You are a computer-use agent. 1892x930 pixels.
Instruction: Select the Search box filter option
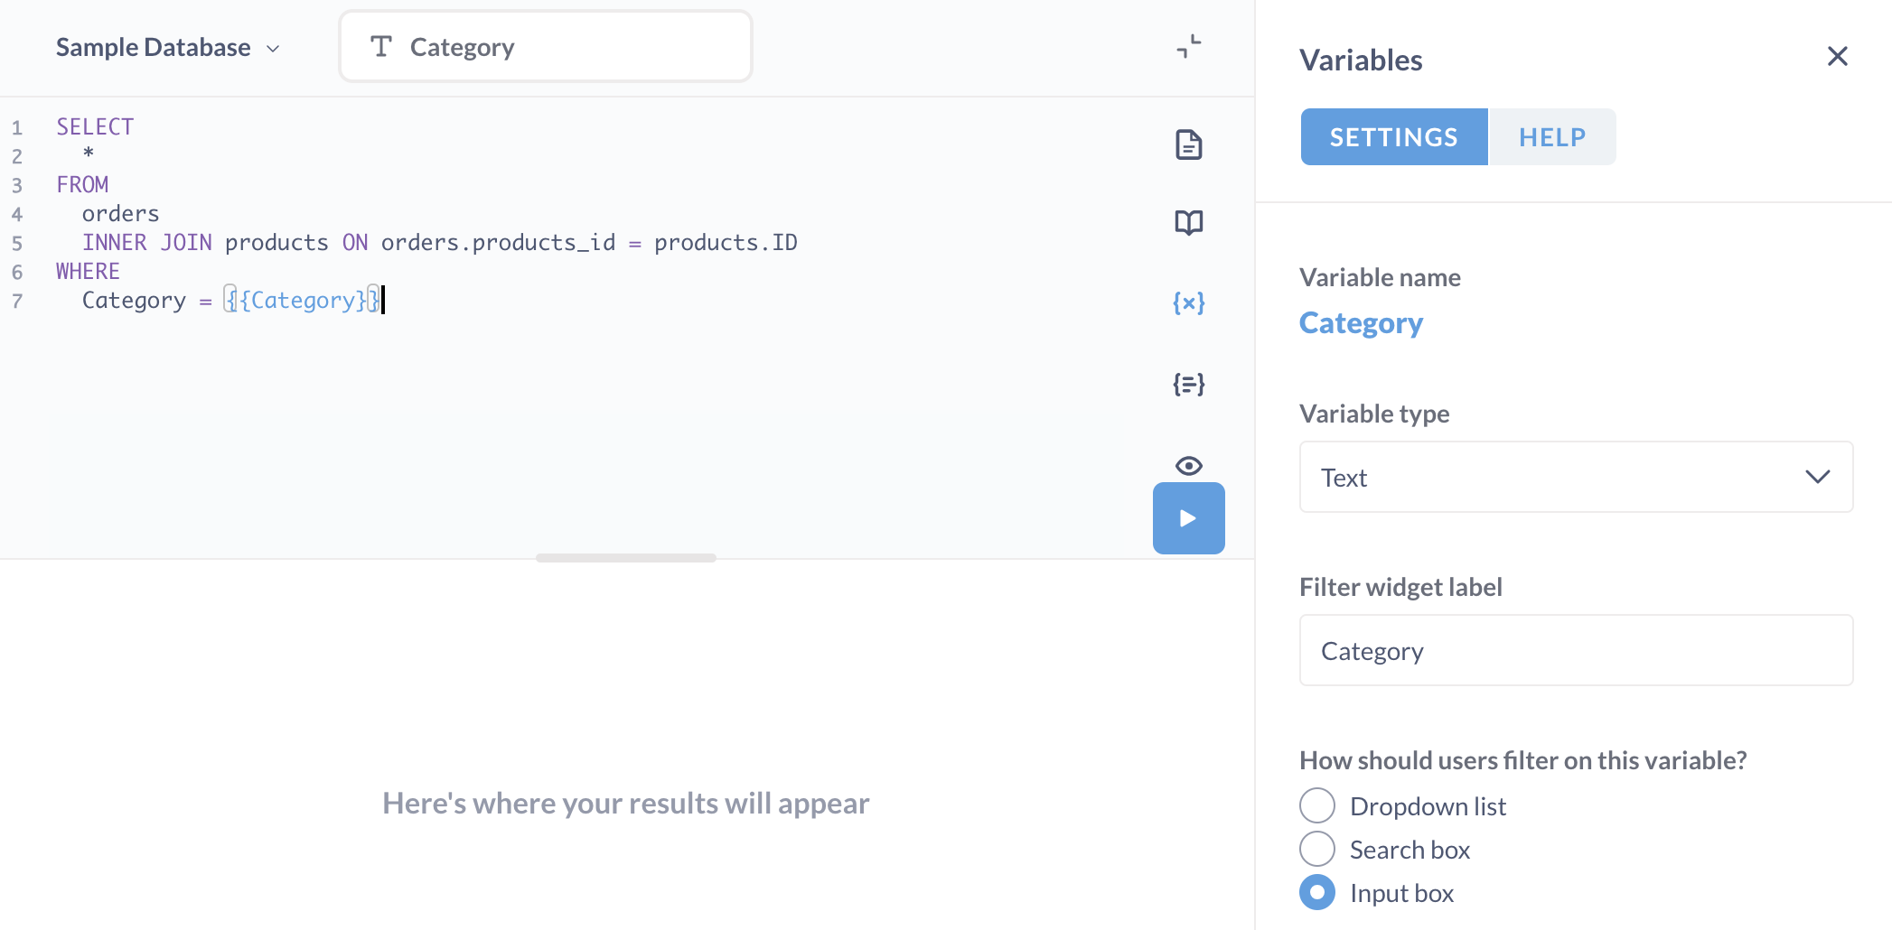[x=1317, y=848]
